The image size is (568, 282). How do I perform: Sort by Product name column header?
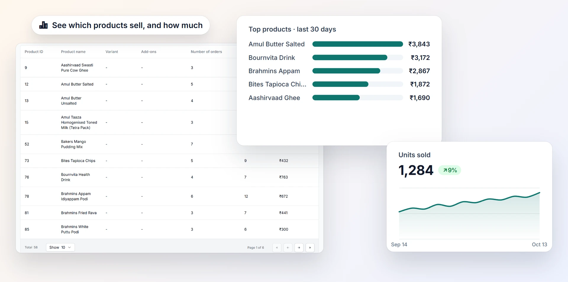(73, 52)
